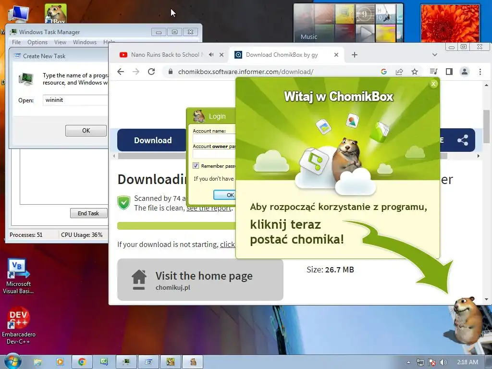Close the Witaj w ChomikBox welcome popup

coord(433,84)
